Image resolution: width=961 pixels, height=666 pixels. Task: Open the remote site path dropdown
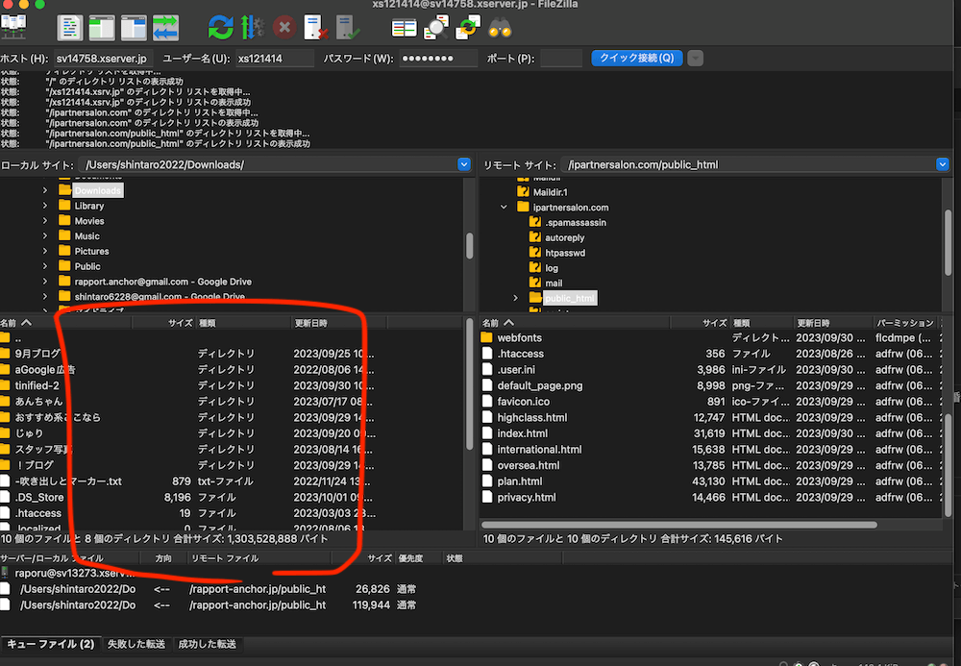943,164
